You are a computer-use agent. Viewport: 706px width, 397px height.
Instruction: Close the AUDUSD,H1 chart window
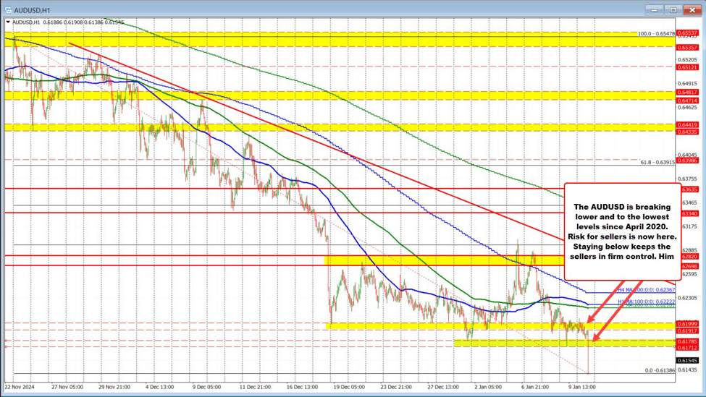[x=694, y=9]
